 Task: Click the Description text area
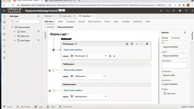coord(175,65)
